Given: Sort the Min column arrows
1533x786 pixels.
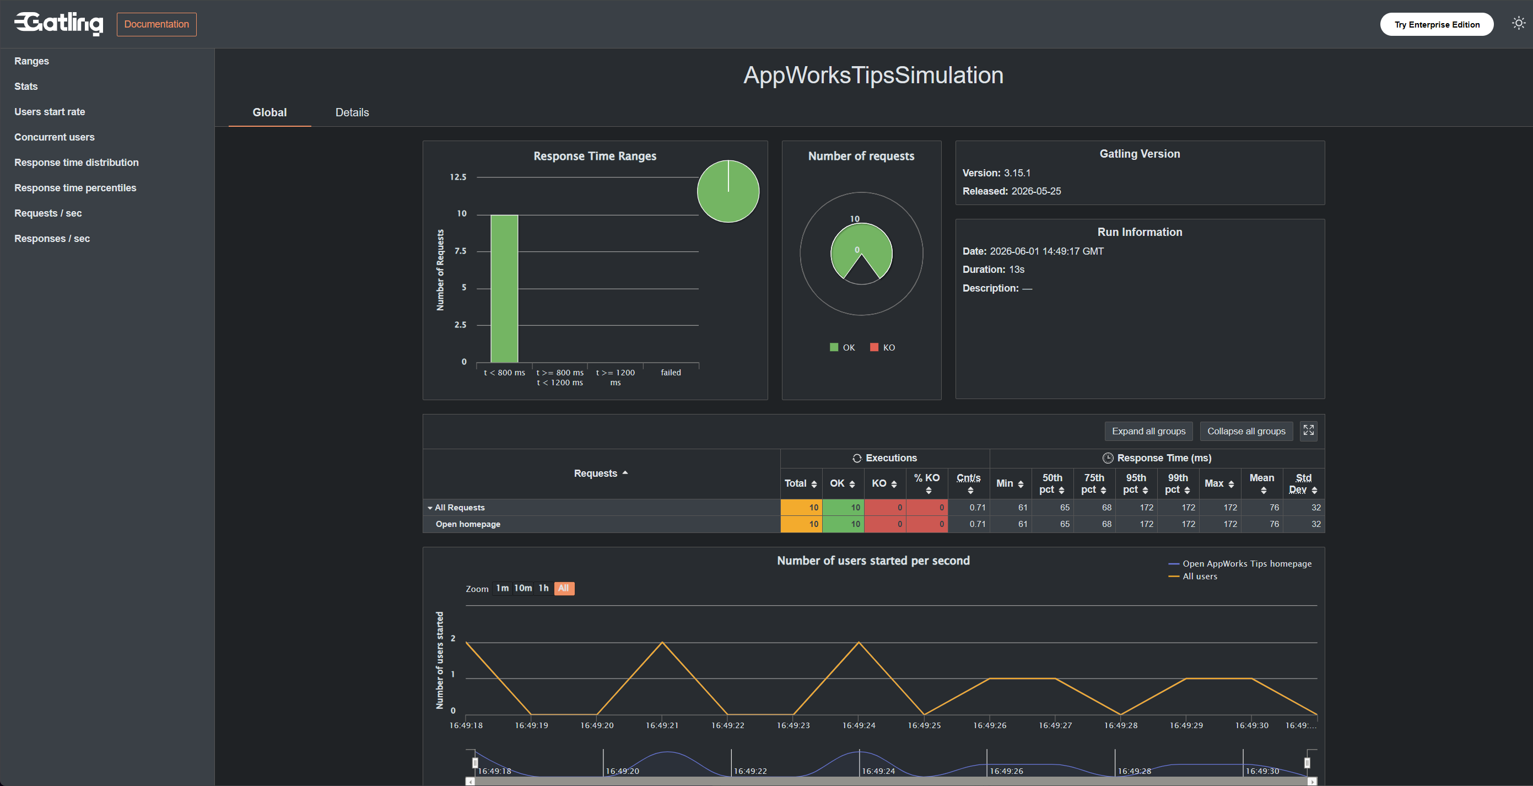Looking at the screenshot, I should (x=1021, y=484).
